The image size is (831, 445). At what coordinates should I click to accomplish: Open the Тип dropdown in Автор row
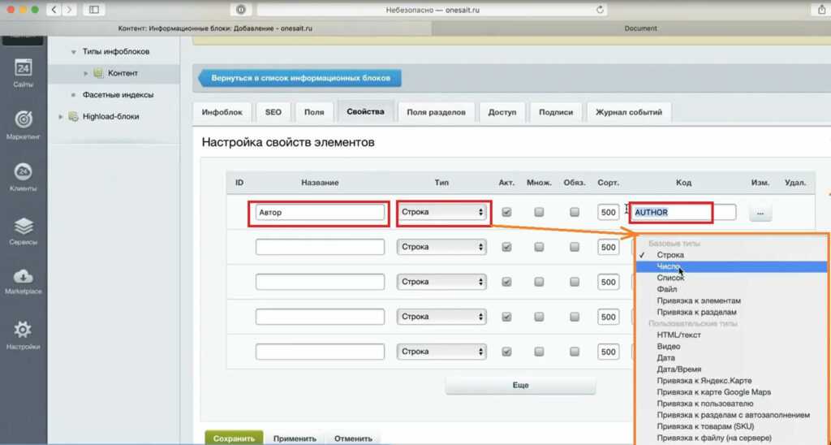pyautogui.click(x=441, y=212)
